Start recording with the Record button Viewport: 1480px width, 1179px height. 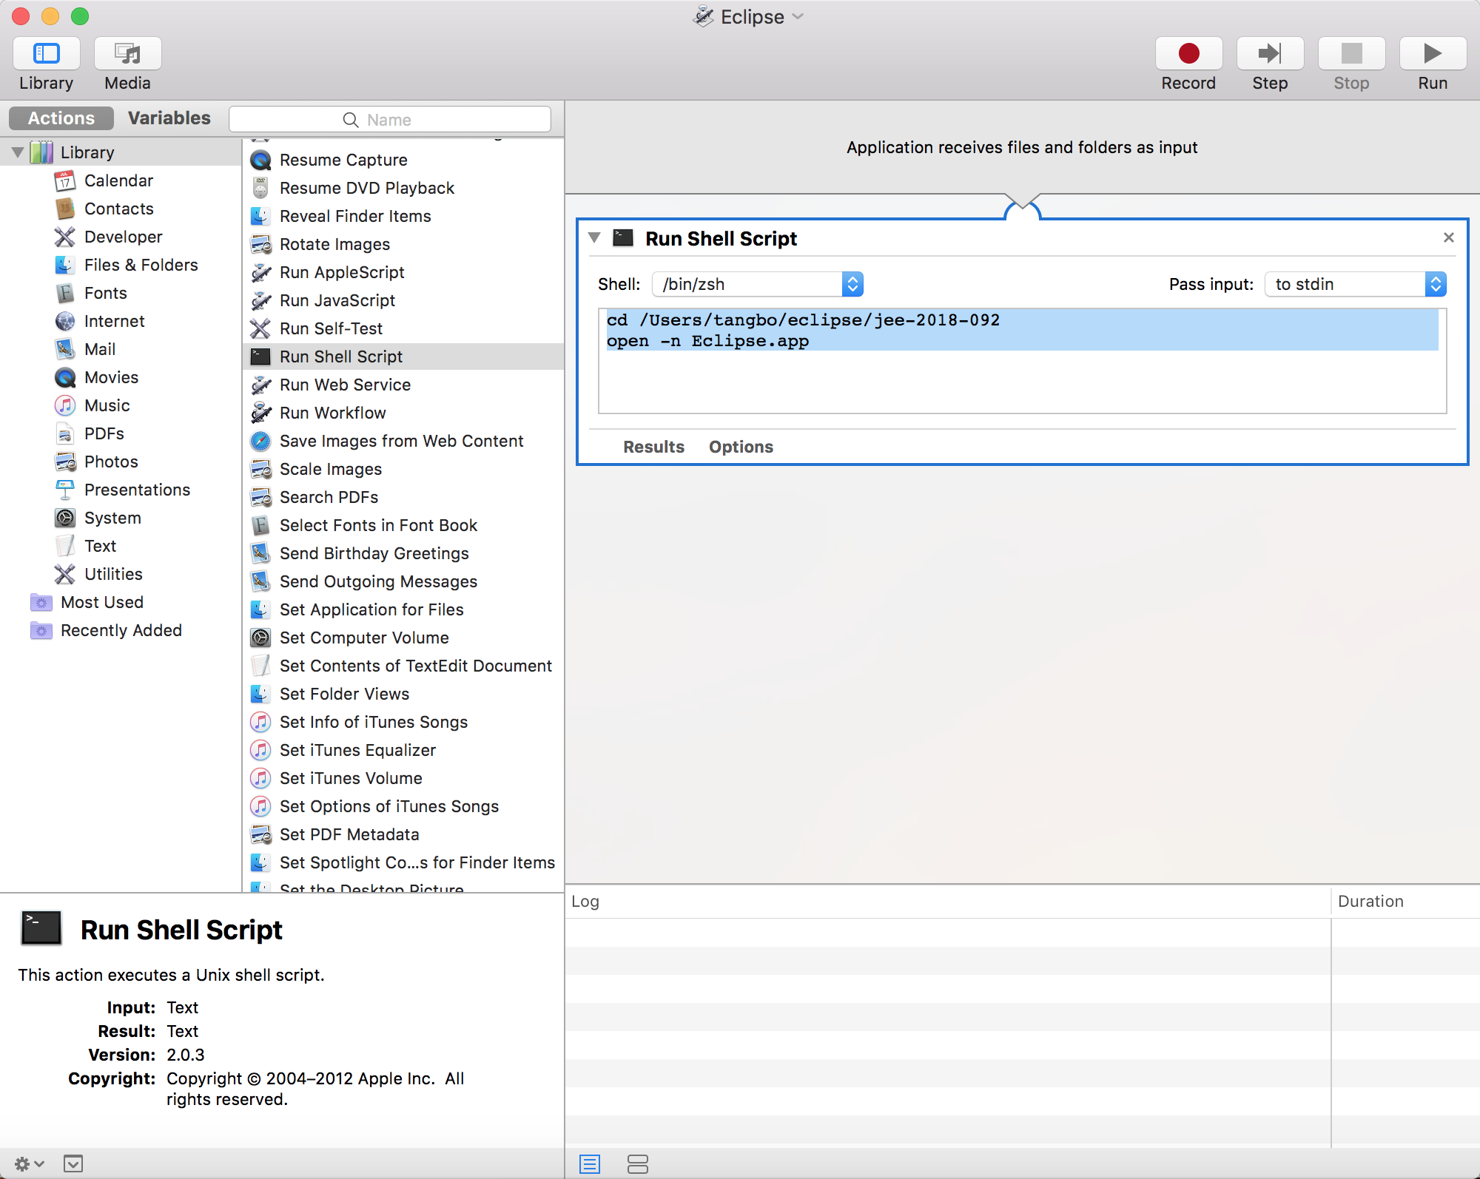[1188, 53]
